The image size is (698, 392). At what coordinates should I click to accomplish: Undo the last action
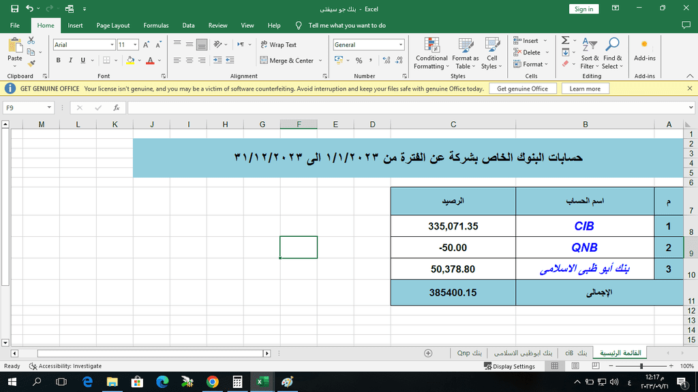point(29,8)
